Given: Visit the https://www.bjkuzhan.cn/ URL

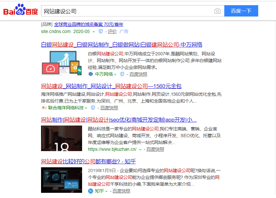Looking at the screenshot, I should pyautogui.click(x=112, y=149).
